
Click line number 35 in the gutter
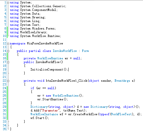click(4, 129)
